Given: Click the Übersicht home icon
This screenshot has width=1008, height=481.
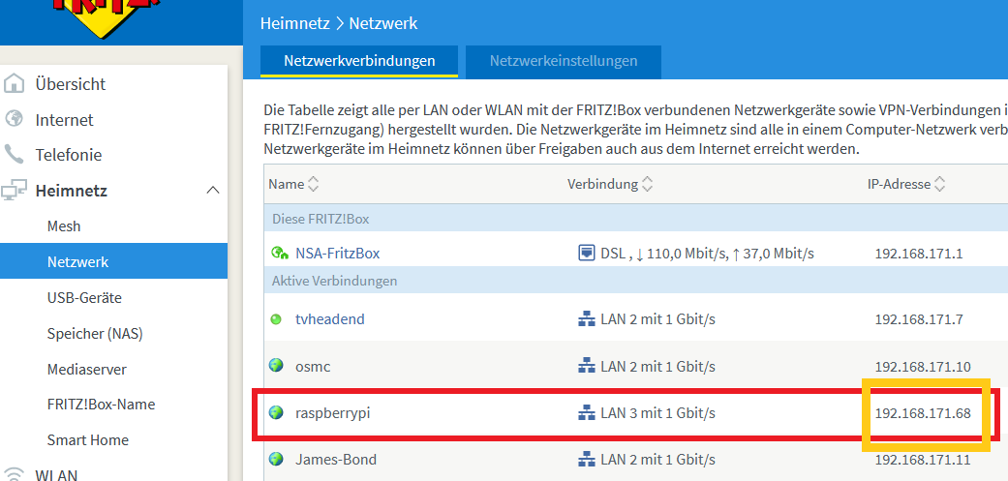Looking at the screenshot, I should point(15,84).
